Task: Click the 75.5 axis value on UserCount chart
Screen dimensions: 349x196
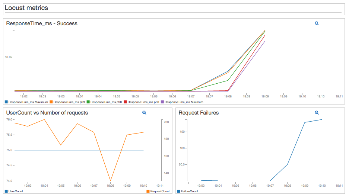Action: [9, 135]
